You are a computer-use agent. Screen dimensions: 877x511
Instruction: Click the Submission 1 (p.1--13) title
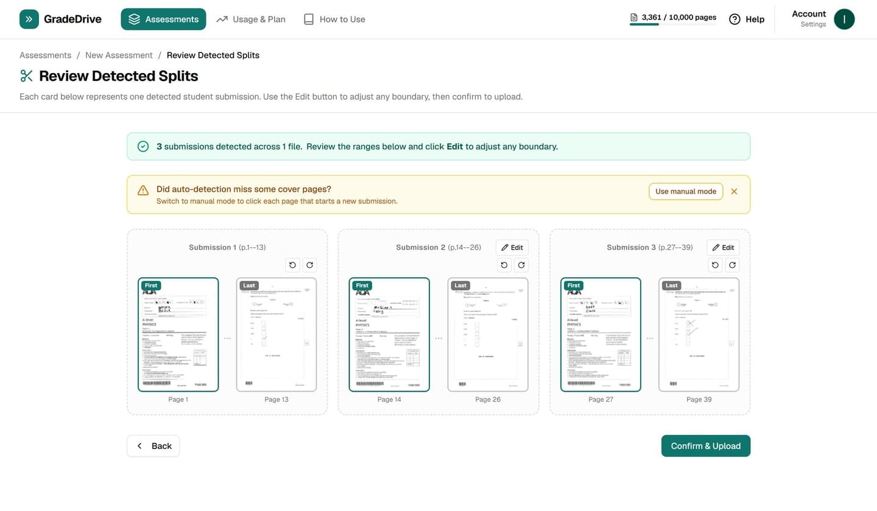click(227, 247)
